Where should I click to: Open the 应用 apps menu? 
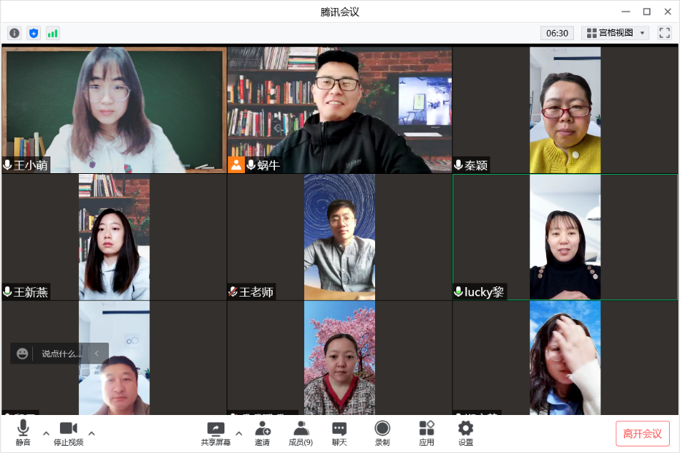tap(426, 433)
